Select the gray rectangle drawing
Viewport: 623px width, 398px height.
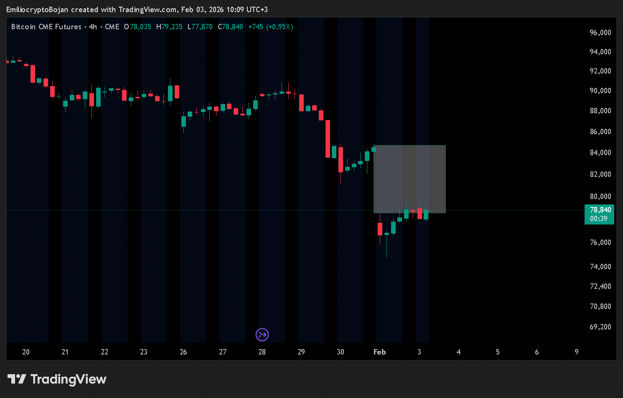409,179
